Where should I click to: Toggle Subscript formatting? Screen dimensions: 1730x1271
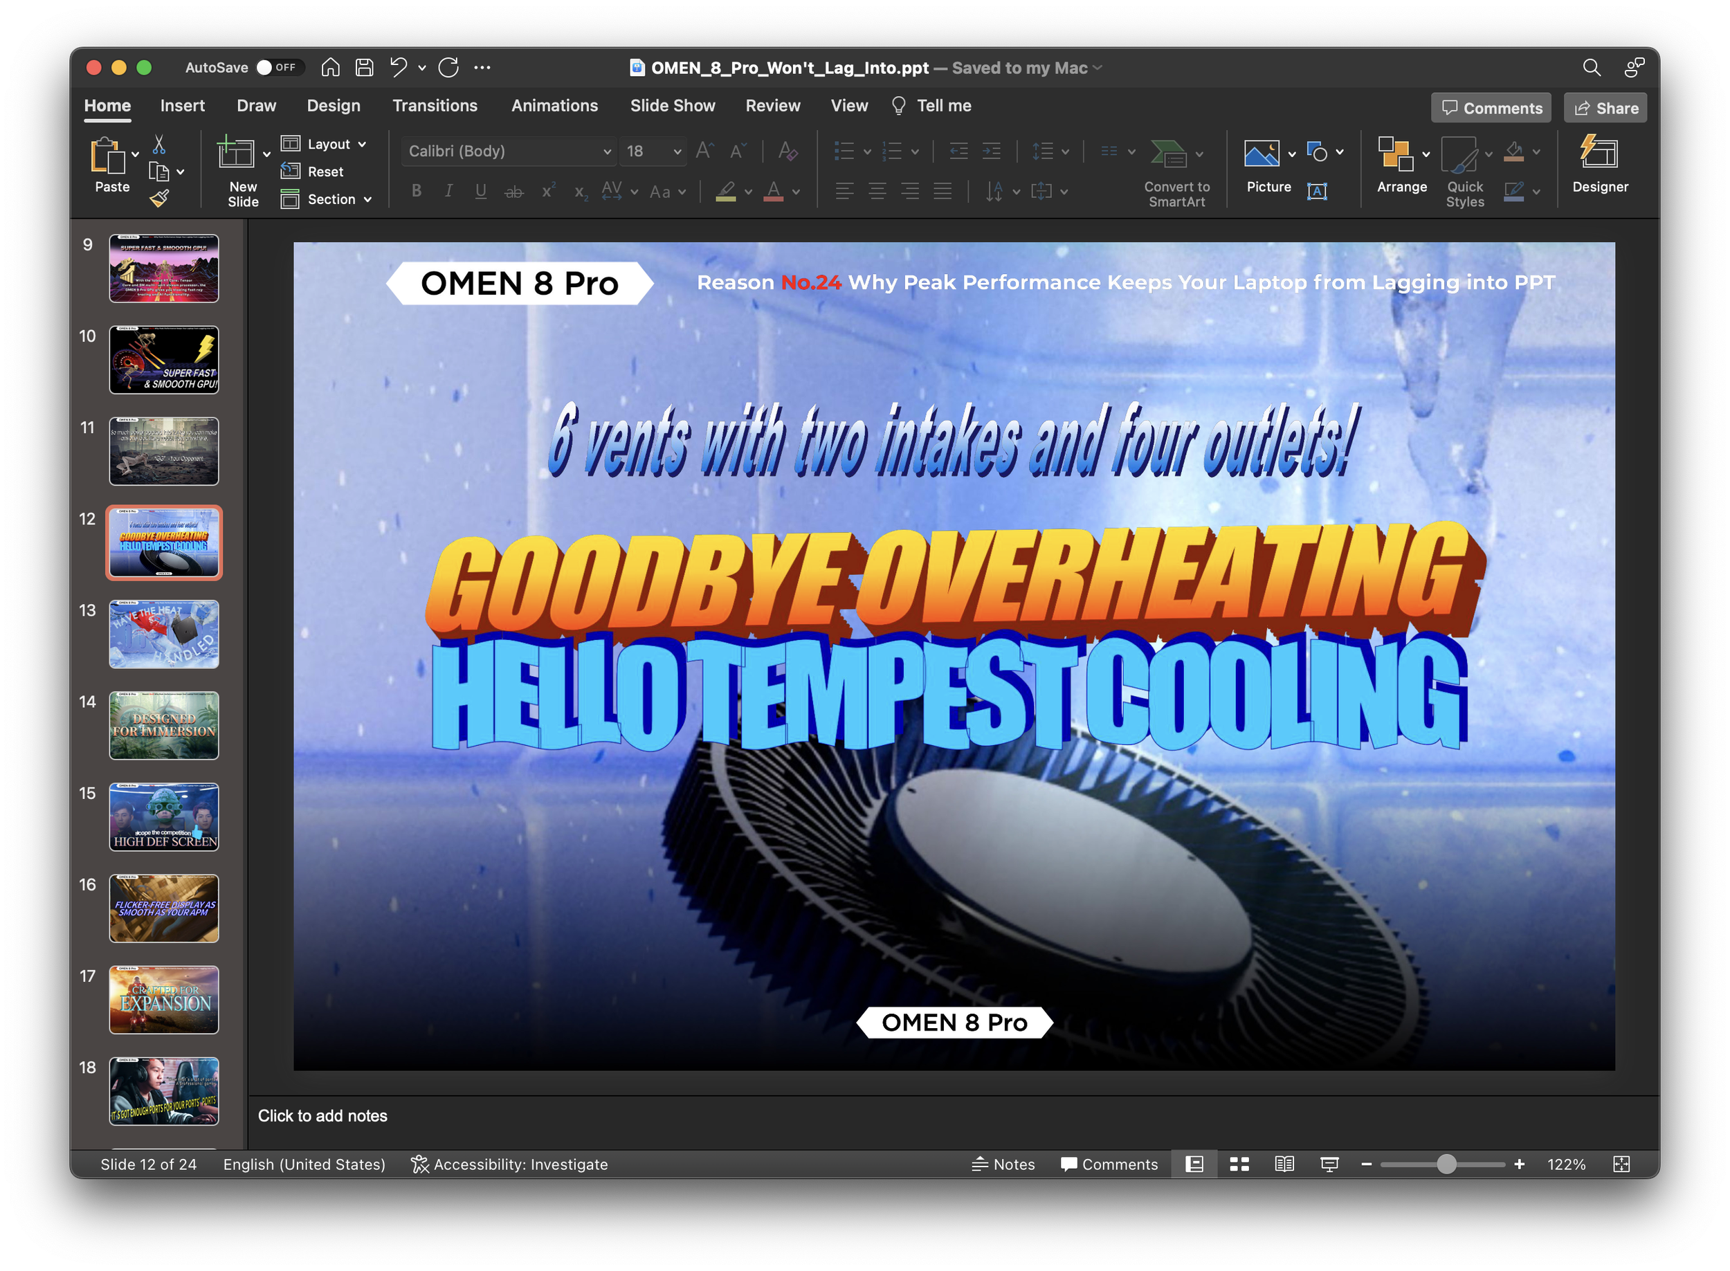point(581,192)
